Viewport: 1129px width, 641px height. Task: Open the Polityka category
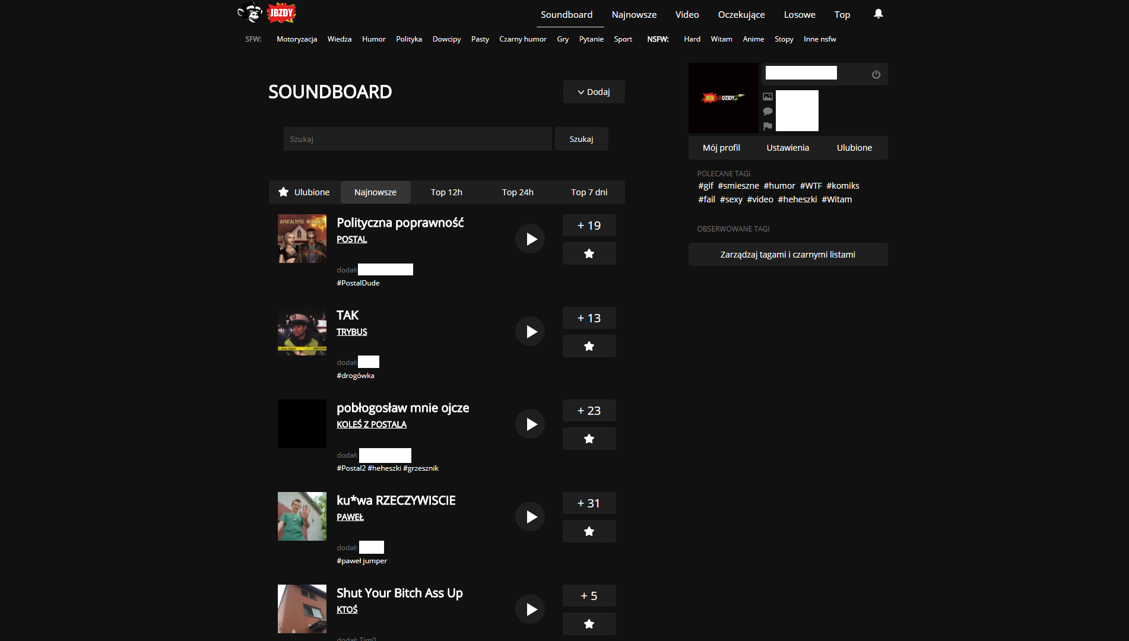tap(409, 39)
